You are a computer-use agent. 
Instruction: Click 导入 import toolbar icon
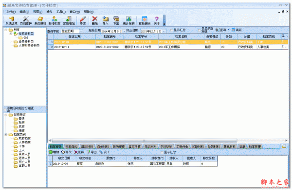coord(106,20)
